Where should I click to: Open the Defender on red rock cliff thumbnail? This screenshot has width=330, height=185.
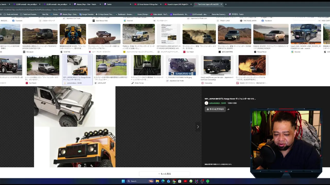[104, 34]
